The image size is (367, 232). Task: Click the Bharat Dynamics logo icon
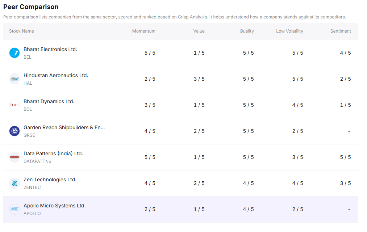click(14, 105)
